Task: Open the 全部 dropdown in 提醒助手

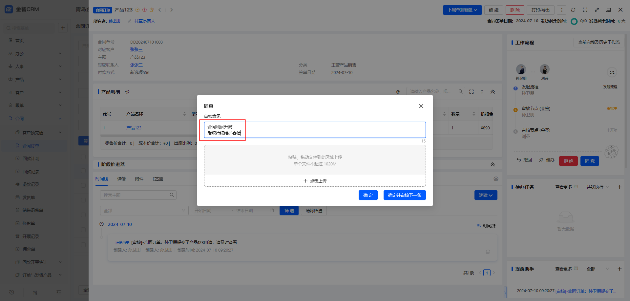Action: coord(598,269)
